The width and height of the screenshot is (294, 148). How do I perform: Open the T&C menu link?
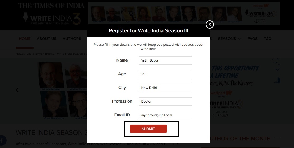tap(268, 39)
